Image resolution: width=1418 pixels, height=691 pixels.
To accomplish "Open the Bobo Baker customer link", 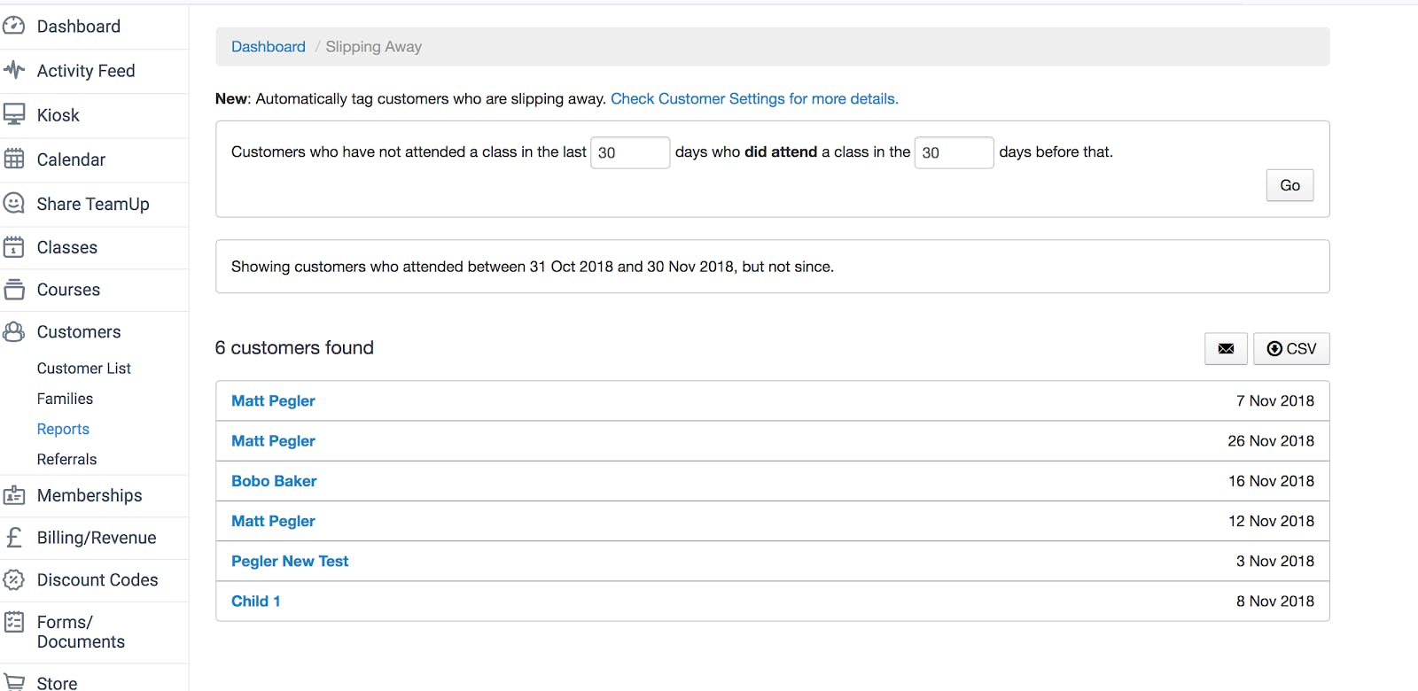I will tap(274, 481).
